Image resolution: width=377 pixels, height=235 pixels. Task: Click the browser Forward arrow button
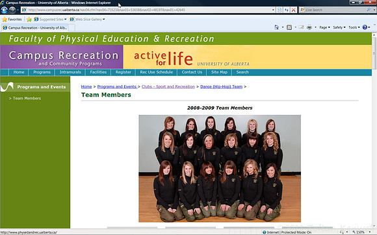[12, 10]
